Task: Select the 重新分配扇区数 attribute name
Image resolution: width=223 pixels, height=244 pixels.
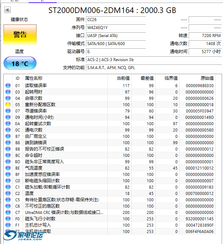Action: [x=40, y=104]
